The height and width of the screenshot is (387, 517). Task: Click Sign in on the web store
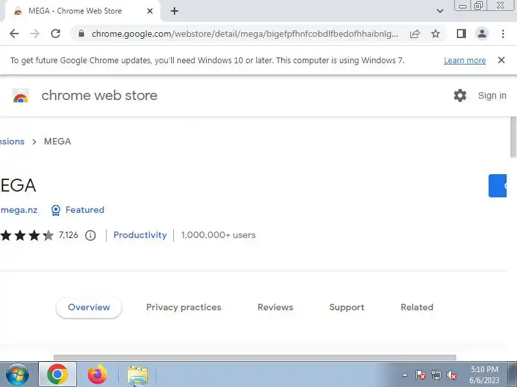(492, 95)
